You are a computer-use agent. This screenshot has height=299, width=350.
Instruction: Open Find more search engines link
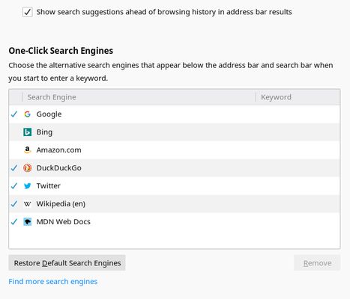(x=53, y=282)
